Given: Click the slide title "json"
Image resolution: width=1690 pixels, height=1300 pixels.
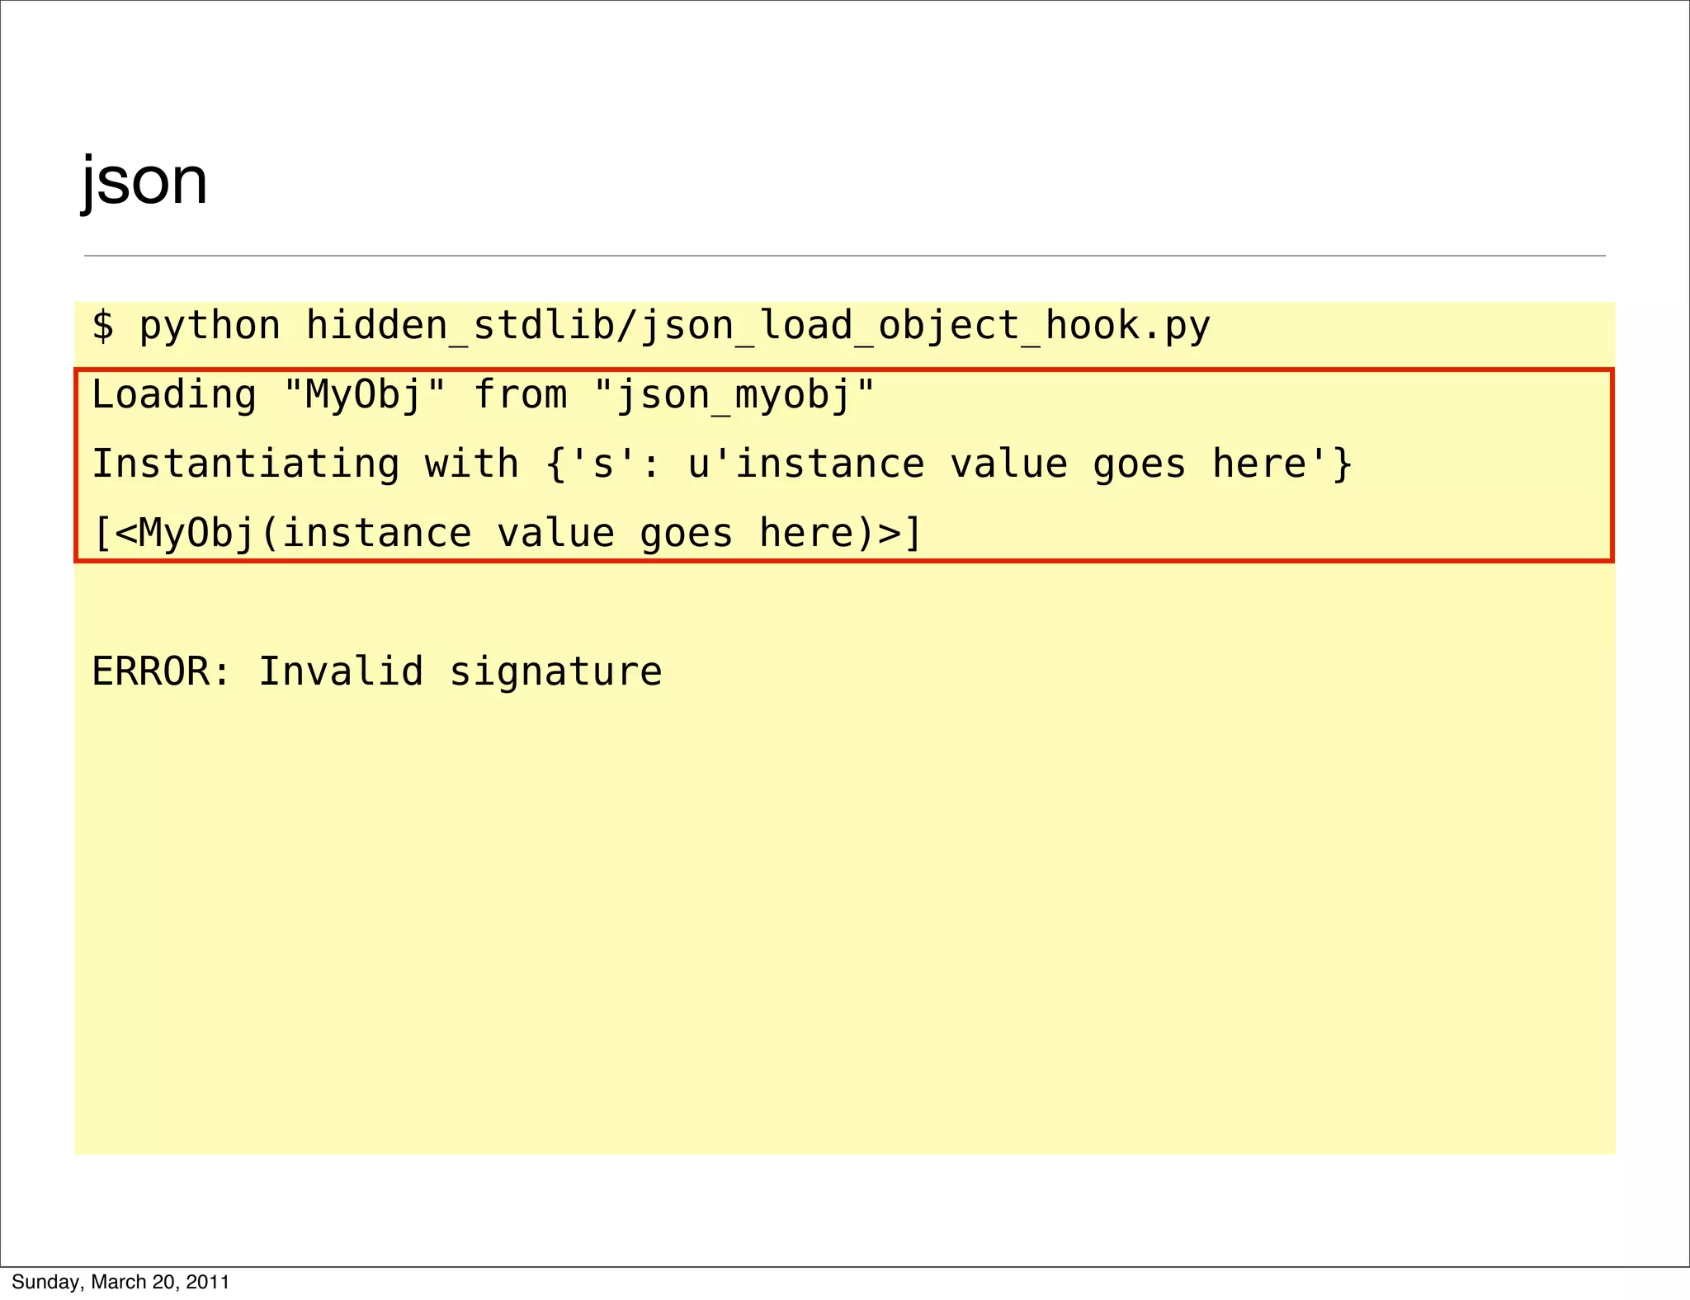Looking at the screenshot, I should pos(144,182).
